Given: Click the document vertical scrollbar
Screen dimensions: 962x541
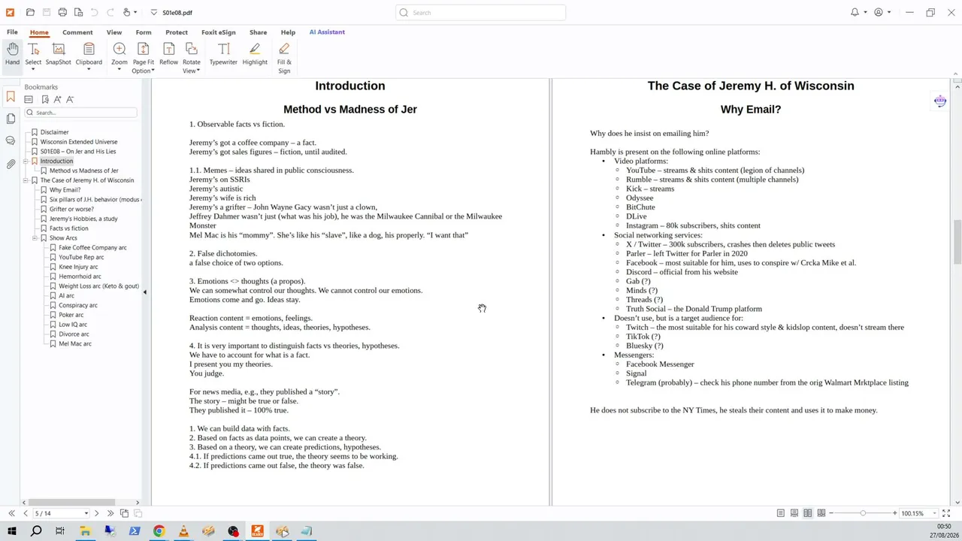Looking at the screenshot, I should point(957,240).
